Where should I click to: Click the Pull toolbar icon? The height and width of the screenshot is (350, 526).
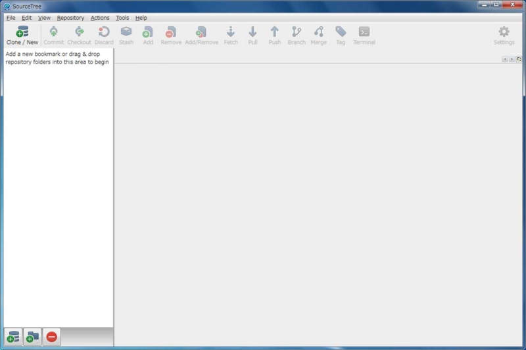[x=252, y=35]
